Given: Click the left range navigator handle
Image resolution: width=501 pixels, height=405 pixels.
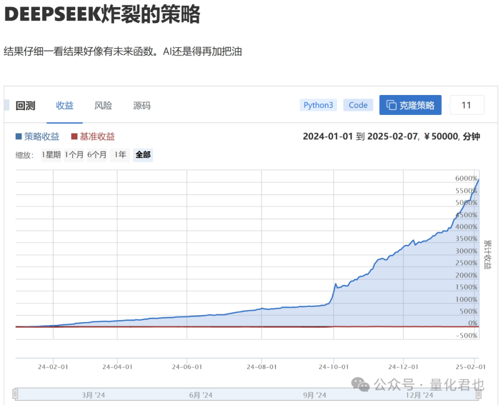Looking at the screenshot, I should pyautogui.click(x=15, y=394).
